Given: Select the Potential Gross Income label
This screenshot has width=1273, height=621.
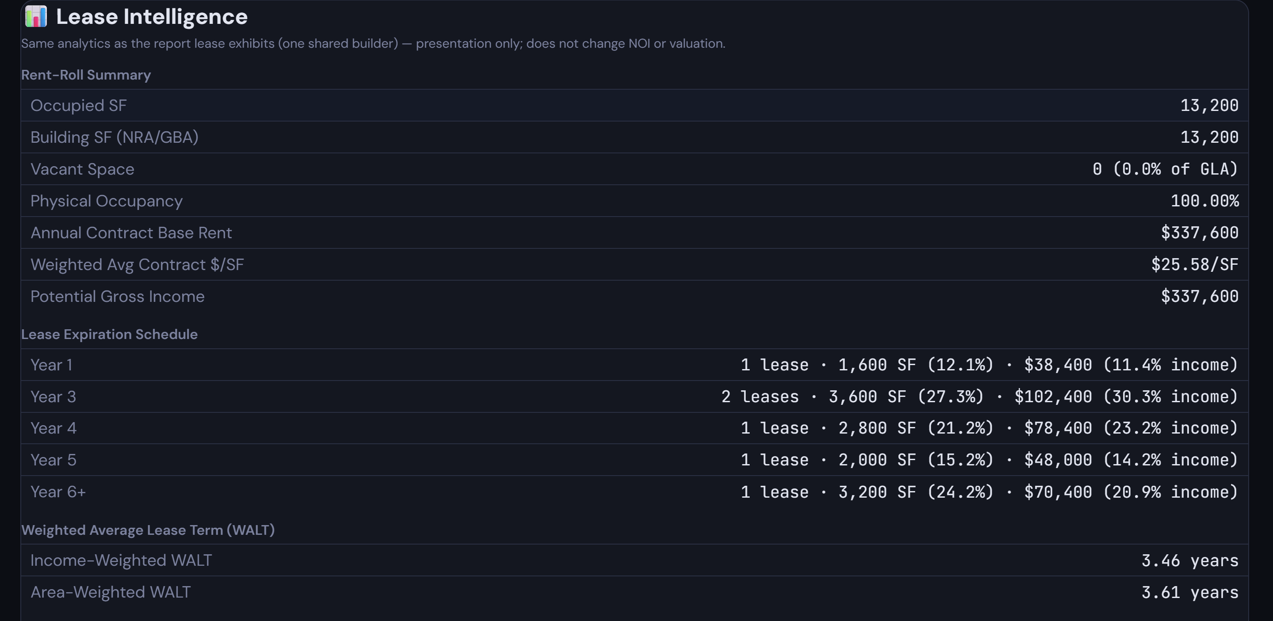Looking at the screenshot, I should (118, 297).
